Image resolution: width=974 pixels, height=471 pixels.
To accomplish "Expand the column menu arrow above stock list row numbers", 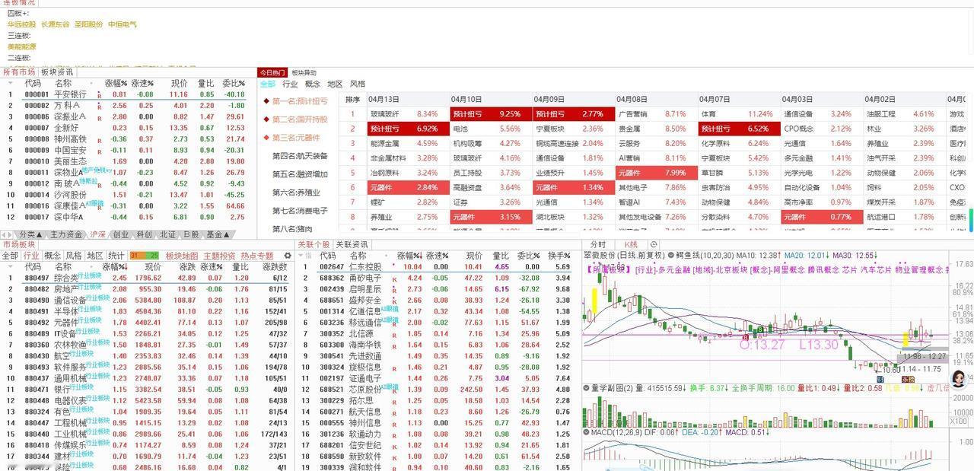I will point(10,84).
